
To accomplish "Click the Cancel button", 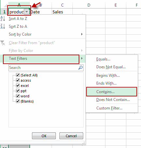I will pos(71,136).
